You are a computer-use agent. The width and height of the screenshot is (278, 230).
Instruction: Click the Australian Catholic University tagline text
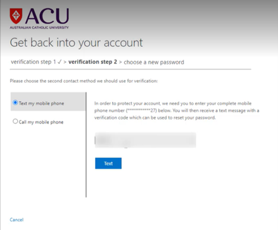(39, 27)
